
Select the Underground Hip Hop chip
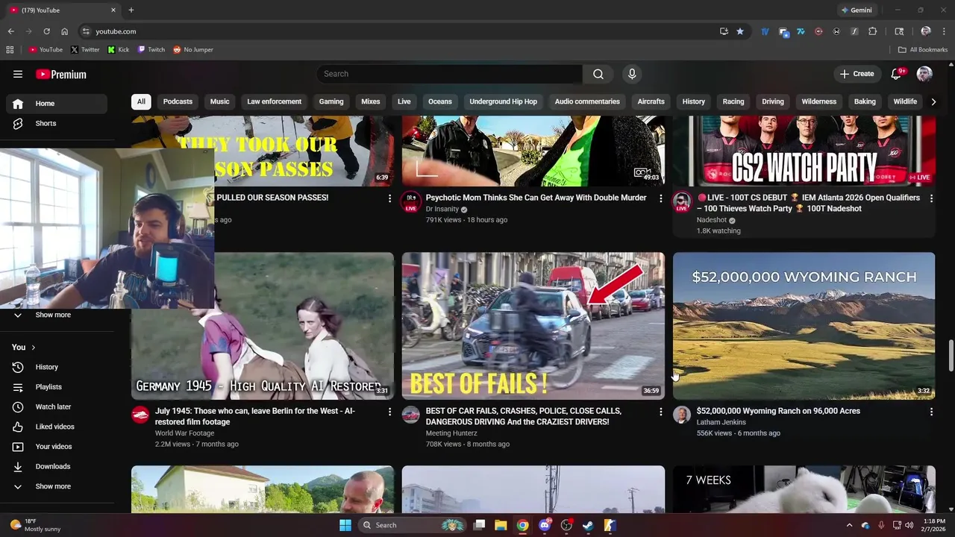pos(503,101)
